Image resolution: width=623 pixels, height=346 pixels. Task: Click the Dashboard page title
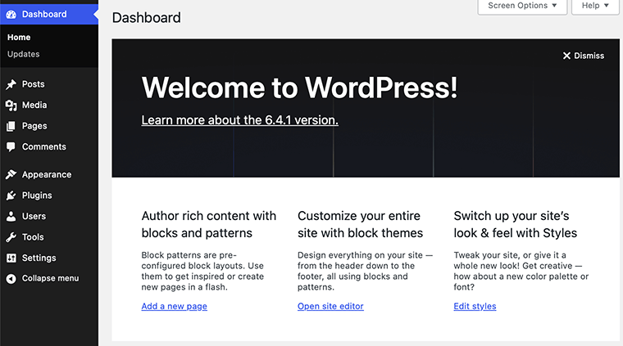[x=147, y=18]
